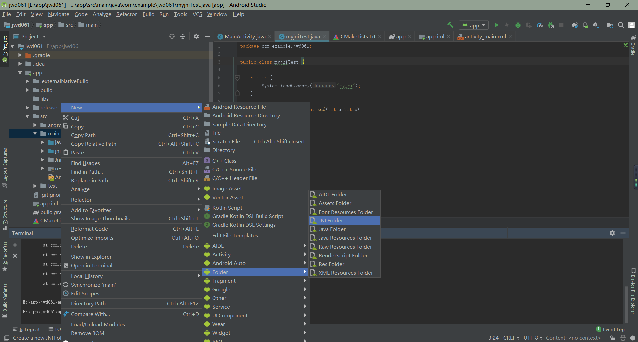Image resolution: width=638 pixels, height=342 pixels.
Task: Click the Search Everywhere magnifier icon
Action: (621, 25)
